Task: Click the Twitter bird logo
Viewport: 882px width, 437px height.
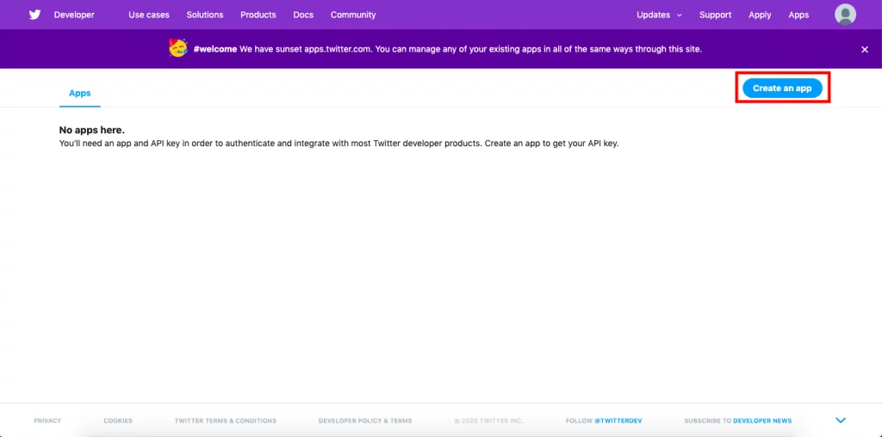Action: pos(34,15)
